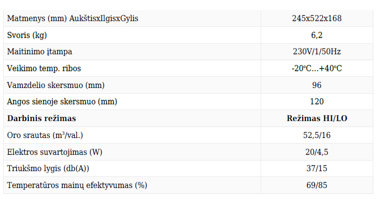The width and height of the screenshot is (378, 199).
Task: Select the 69/85 efficiency value
Action: (317, 185)
